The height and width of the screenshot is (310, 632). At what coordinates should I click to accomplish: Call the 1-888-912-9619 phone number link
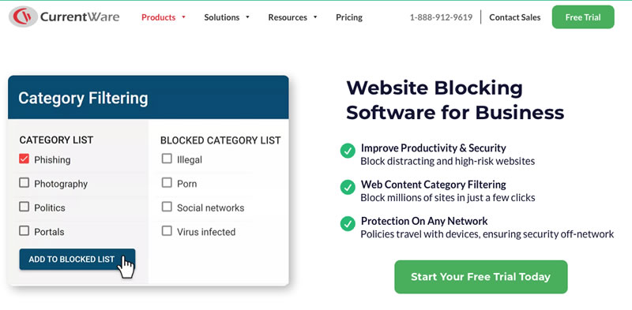441,17
